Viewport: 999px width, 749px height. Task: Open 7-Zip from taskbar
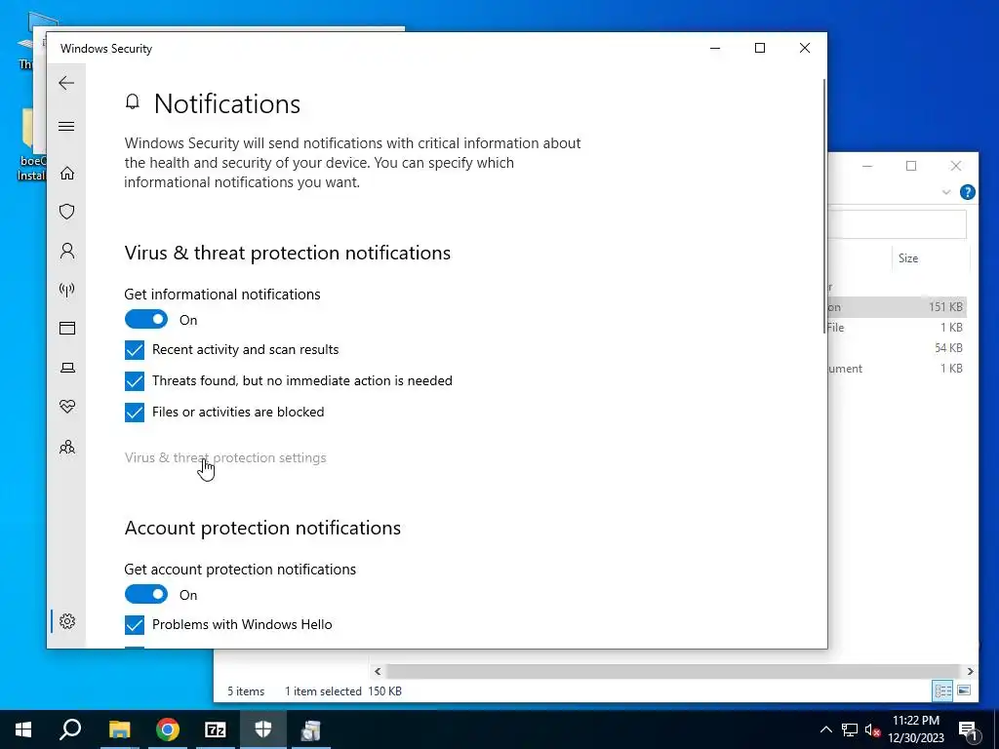[216, 729]
